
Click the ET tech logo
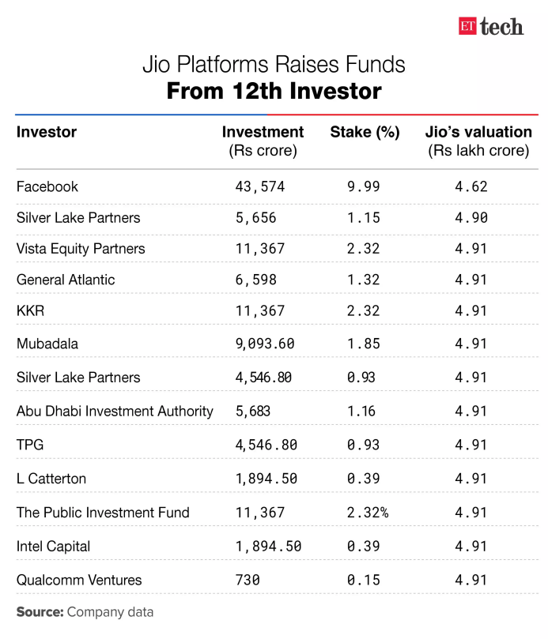click(490, 25)
